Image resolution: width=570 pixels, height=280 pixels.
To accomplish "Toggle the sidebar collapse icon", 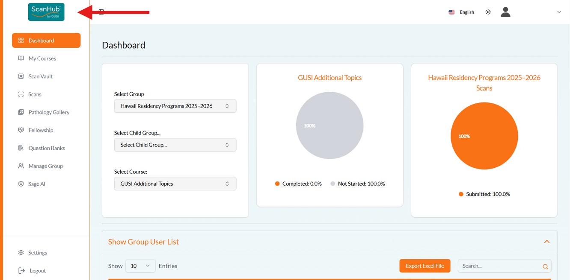I will pos(101,12).
